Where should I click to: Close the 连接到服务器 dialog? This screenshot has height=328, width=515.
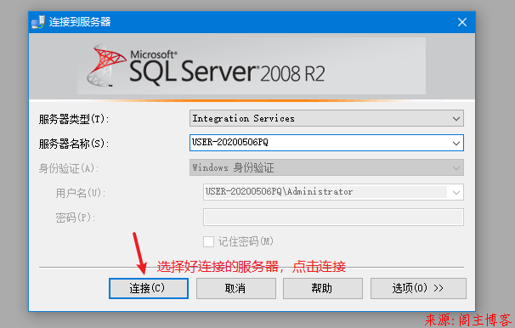tap(462, 22)
